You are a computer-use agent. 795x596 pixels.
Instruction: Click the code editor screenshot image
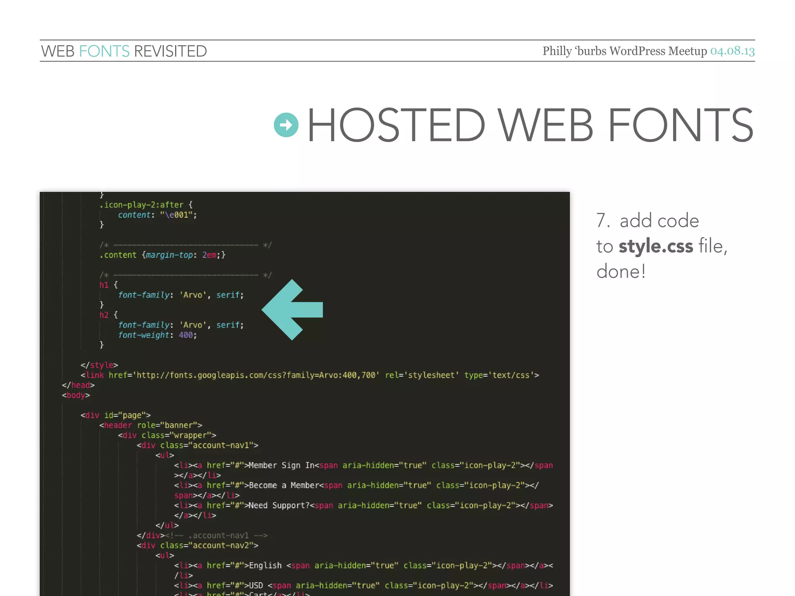point(305,394)
